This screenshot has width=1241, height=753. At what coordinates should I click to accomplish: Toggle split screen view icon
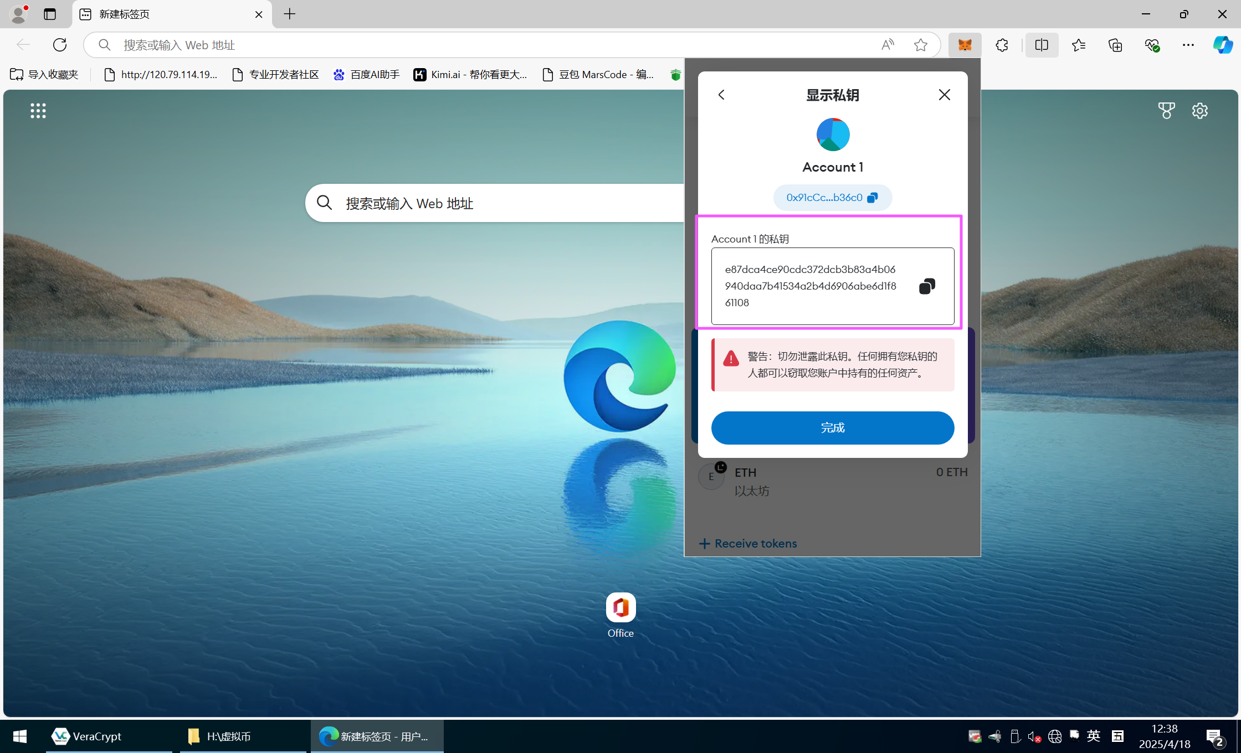[x=1042, y=45]
